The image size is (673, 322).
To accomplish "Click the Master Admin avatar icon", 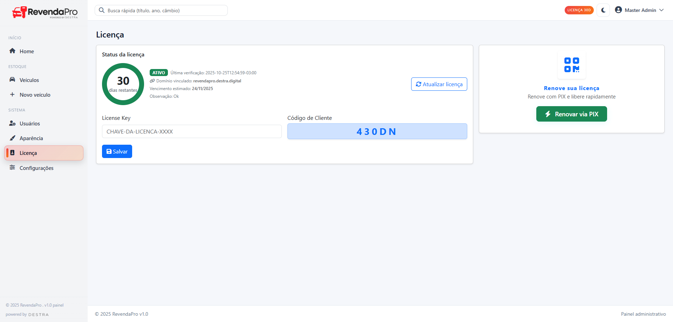I will (x=618, y=10).
